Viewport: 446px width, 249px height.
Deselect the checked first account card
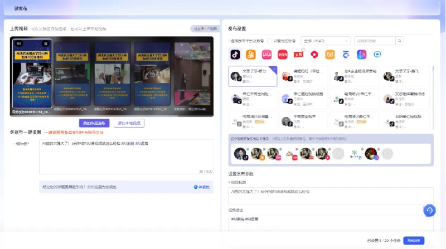tap(253, 76)
